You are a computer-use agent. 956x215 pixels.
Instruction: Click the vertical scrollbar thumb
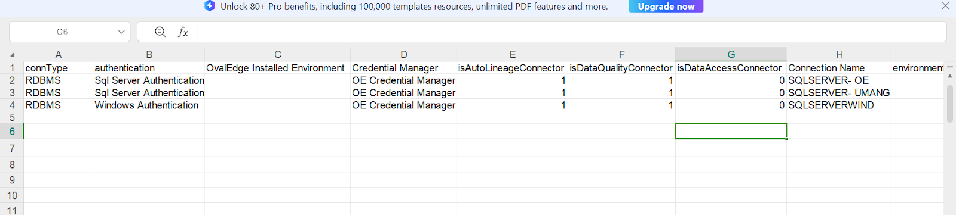(x=950, y=103)
